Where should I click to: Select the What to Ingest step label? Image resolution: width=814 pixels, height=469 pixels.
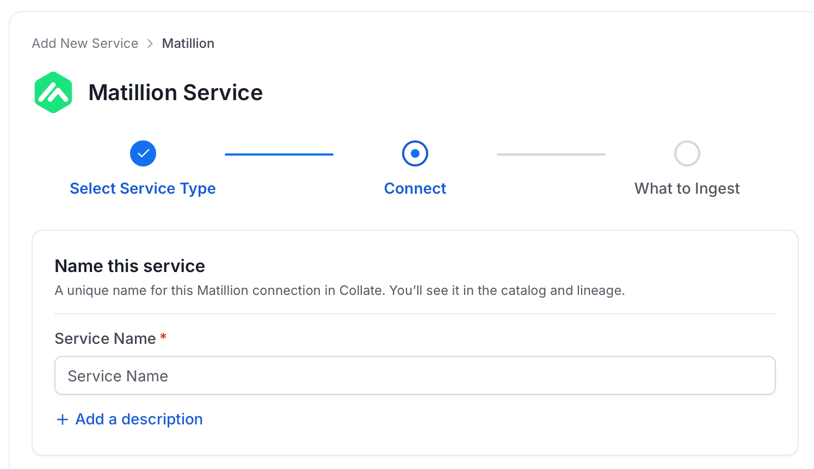[687, 188]
